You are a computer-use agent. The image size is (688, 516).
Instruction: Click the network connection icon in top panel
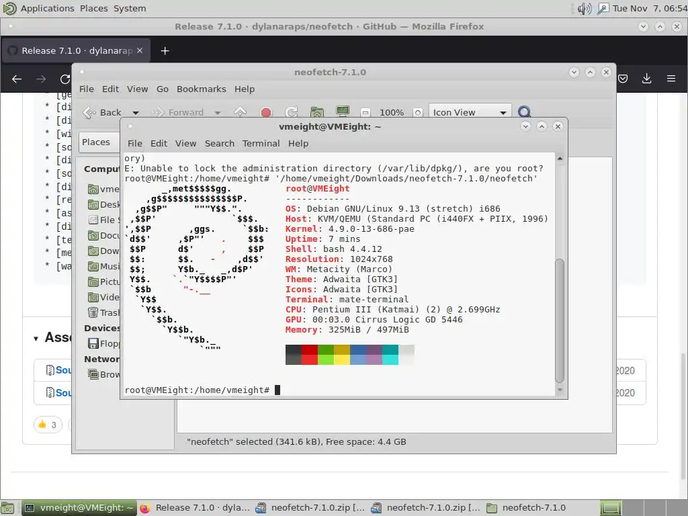coord(603,8)
